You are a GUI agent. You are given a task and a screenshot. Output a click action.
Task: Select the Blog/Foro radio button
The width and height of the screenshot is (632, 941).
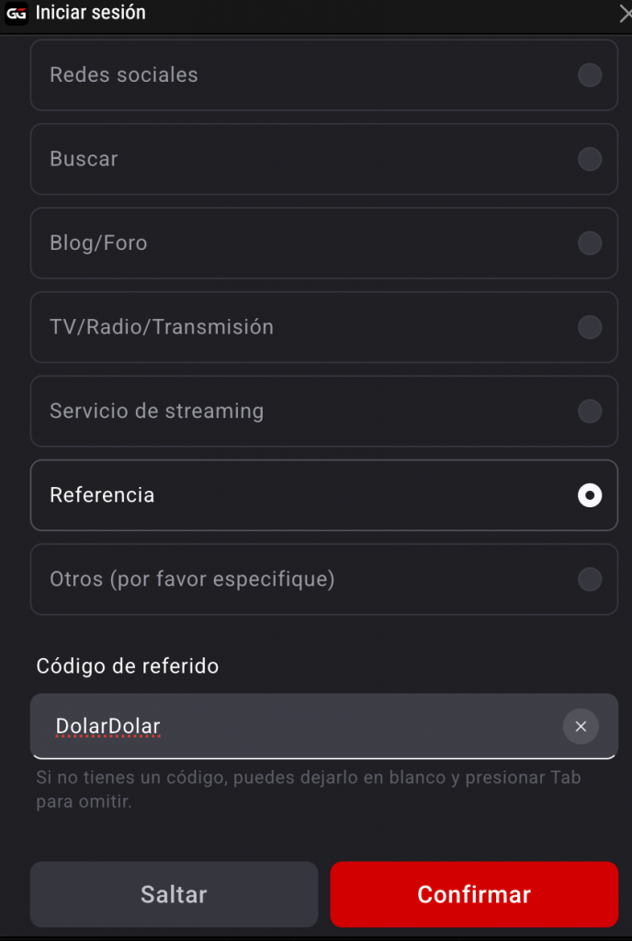tap(589, 243)
